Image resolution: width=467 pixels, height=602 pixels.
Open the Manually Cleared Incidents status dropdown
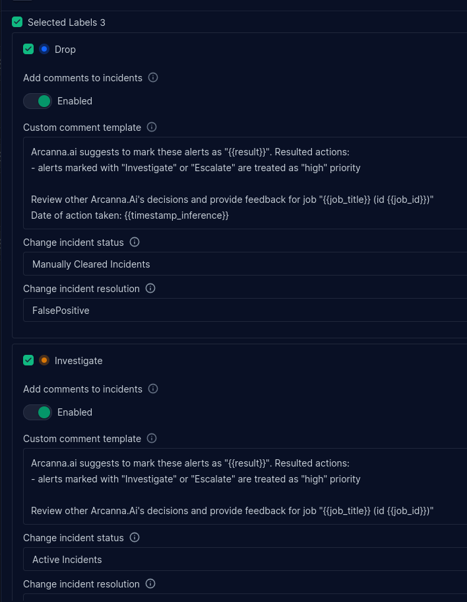[x=245, y=264]
